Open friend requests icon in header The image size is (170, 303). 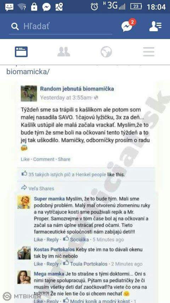[155, 26]
